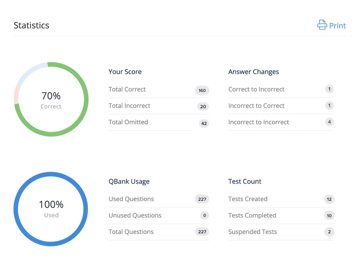Click the Suspended Tests label
359x269 pixels.
pos(252,232)
